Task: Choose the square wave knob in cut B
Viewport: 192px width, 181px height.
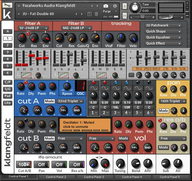Action: point(49,147)
